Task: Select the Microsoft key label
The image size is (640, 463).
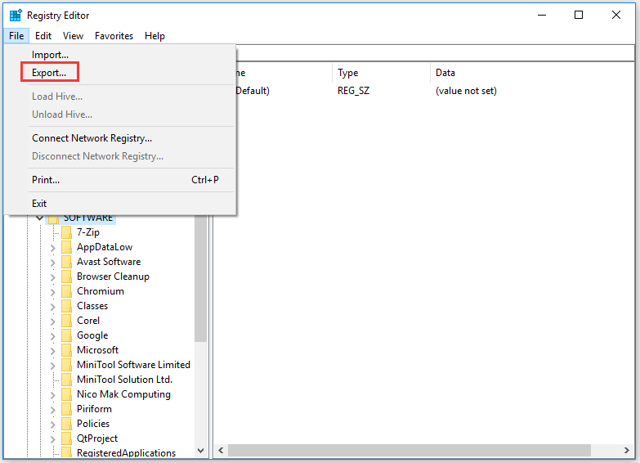Action: (x=97, y=350)
